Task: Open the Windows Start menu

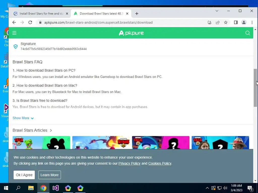Action: (x=6, y=188)
